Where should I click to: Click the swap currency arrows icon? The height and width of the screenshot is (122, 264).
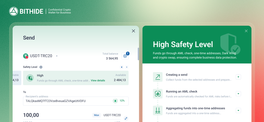click(x=126, y=118)
